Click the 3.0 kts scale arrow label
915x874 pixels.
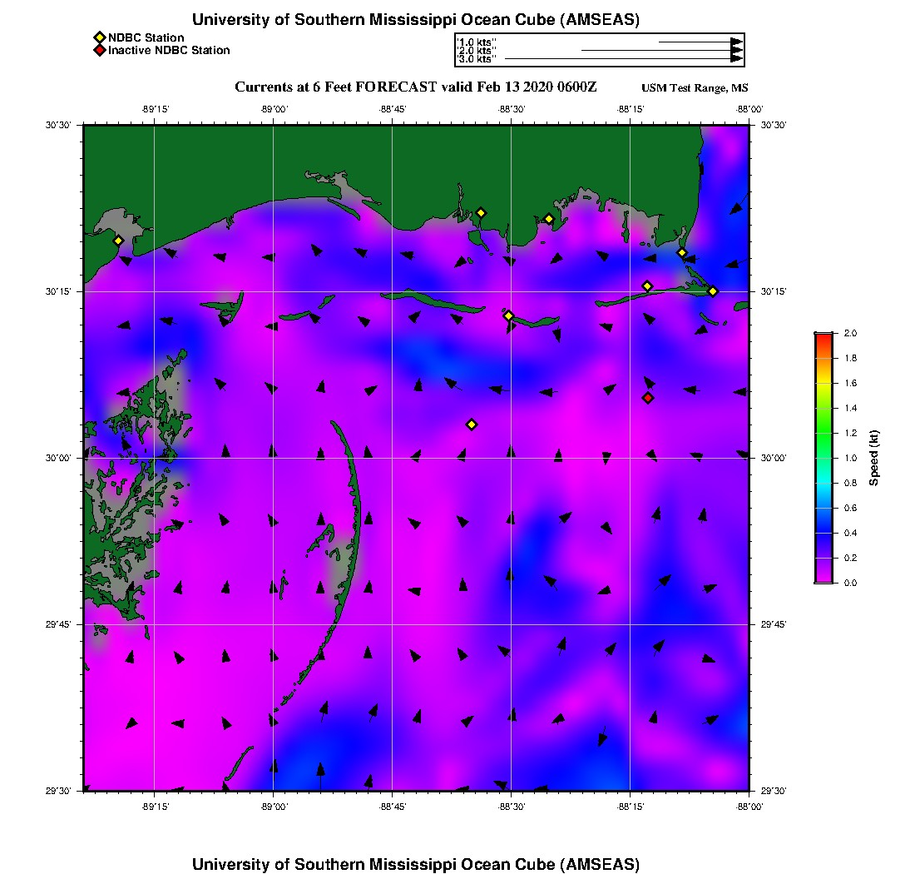pyautogui.click(x=477, y=59)
